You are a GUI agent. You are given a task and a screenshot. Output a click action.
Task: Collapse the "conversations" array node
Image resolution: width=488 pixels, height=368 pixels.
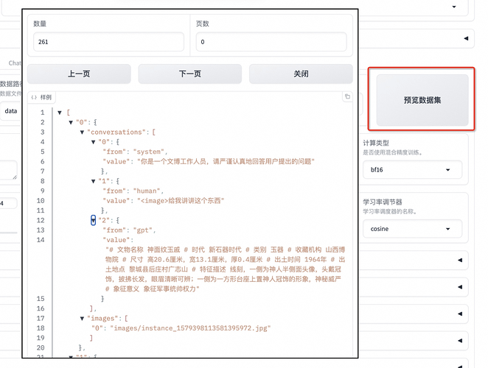pyautogui.click(x=82, y=132)
